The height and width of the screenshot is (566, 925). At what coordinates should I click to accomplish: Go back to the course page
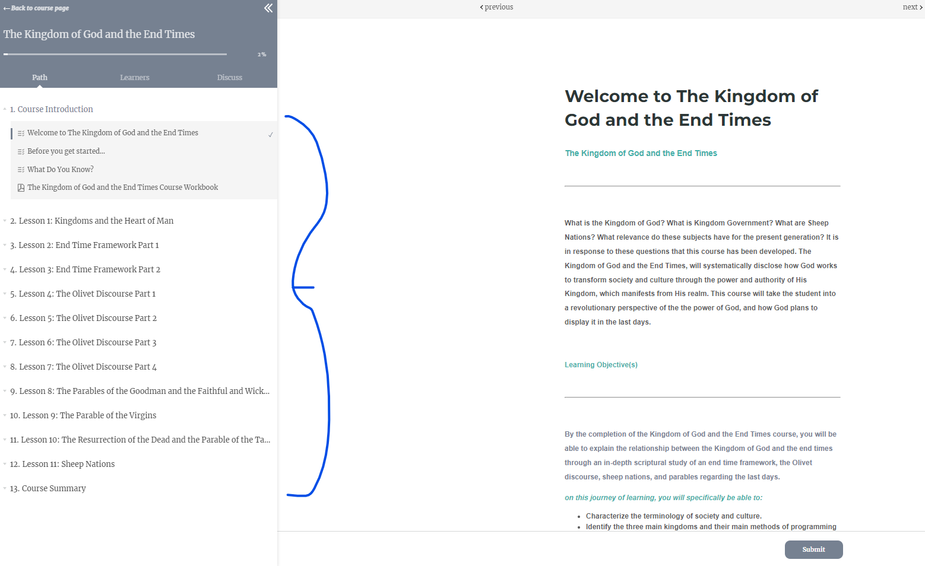36,8
